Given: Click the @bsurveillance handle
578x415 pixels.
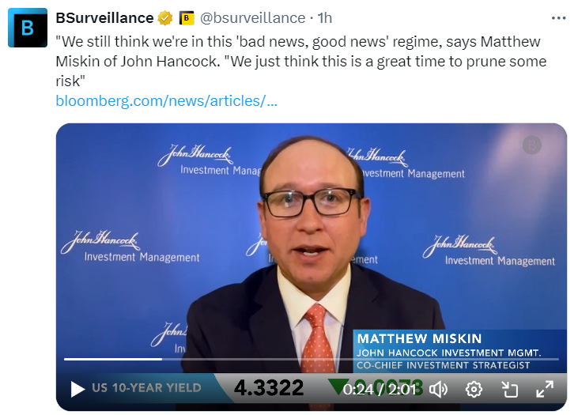Looking at the screenshot, I should [252, 18].
